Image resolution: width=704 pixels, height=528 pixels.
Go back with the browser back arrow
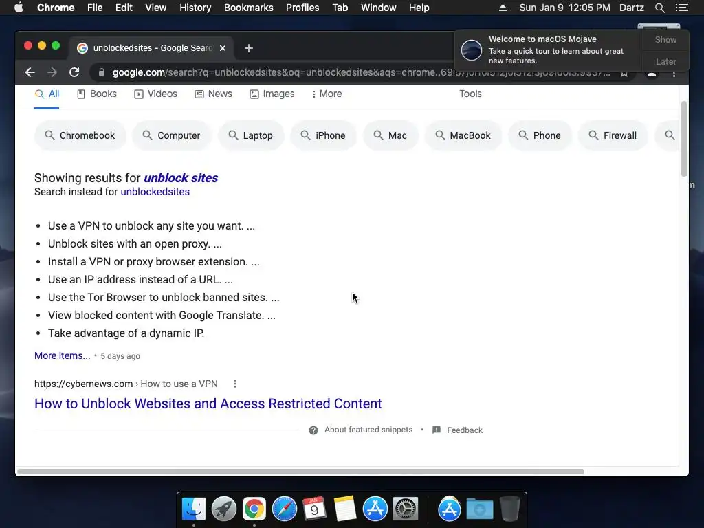pos(30,72)
